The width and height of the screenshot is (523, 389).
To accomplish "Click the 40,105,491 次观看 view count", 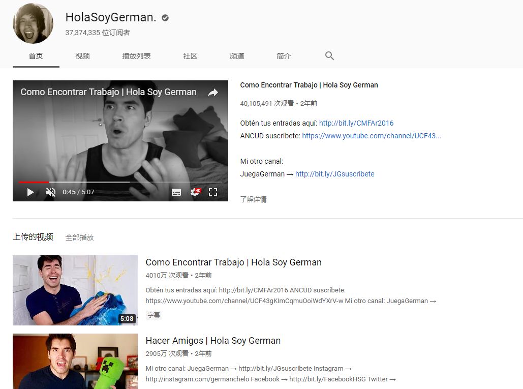I will pos(267,103).
